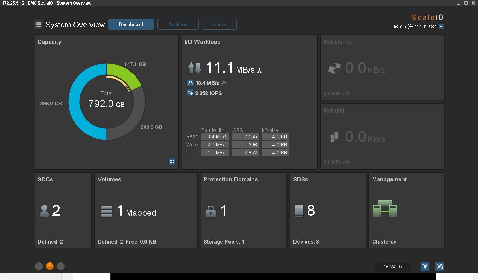Click "Free: 0.0 KB" in the Volumes tile
The image size is (478, 280).
(x=141, y=242)
